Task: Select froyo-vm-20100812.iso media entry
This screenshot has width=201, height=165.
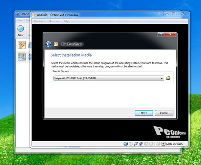Action: click(x=109, y=78)
